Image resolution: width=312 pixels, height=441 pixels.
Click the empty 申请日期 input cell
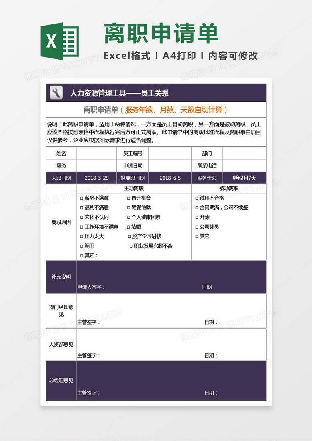[x=170, y=166]
